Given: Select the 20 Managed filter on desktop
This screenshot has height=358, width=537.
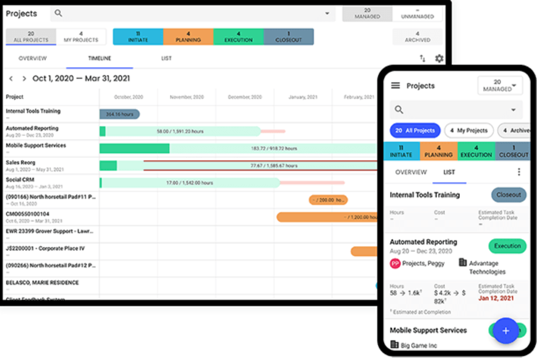Looking at the screenshot, I should point(367,13).
